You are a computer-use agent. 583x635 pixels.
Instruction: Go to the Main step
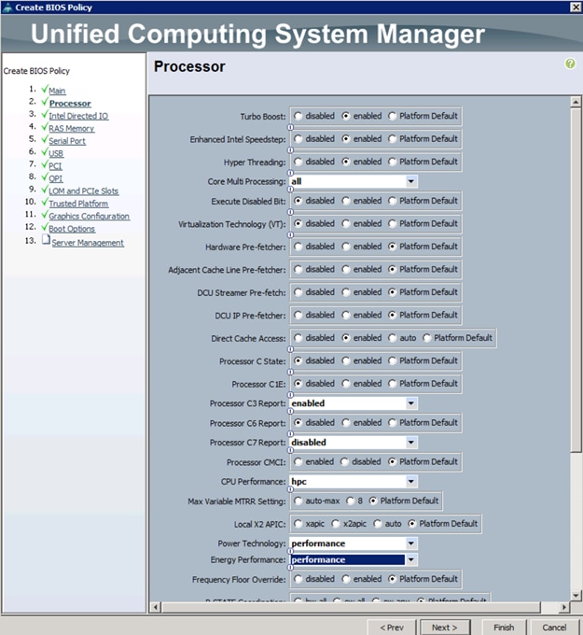(x=57, y=91)
